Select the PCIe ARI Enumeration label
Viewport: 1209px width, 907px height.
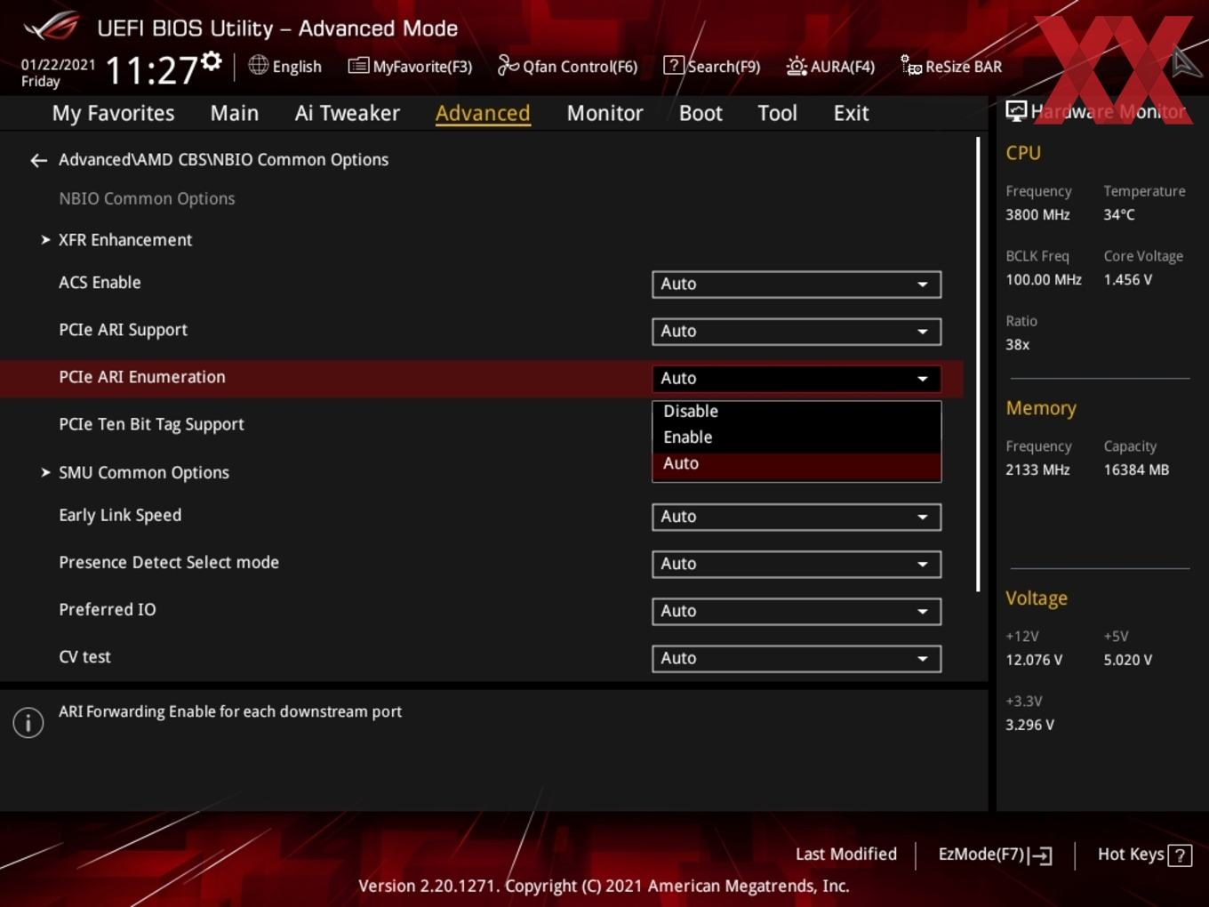pos(142,377)
